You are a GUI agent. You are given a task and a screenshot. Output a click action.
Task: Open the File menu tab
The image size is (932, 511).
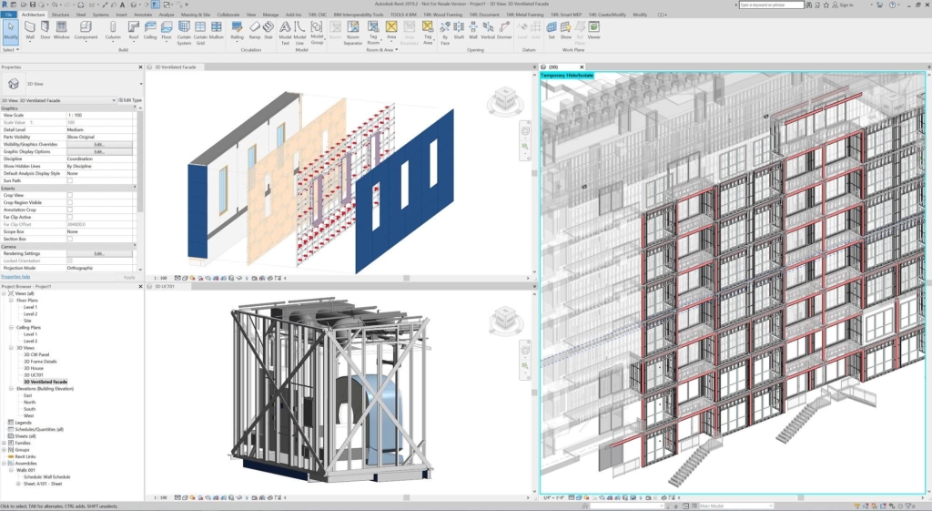(x=8, y=15)
